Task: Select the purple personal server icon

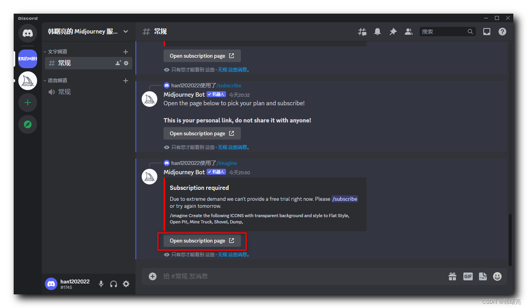Action: click(28, 59)
